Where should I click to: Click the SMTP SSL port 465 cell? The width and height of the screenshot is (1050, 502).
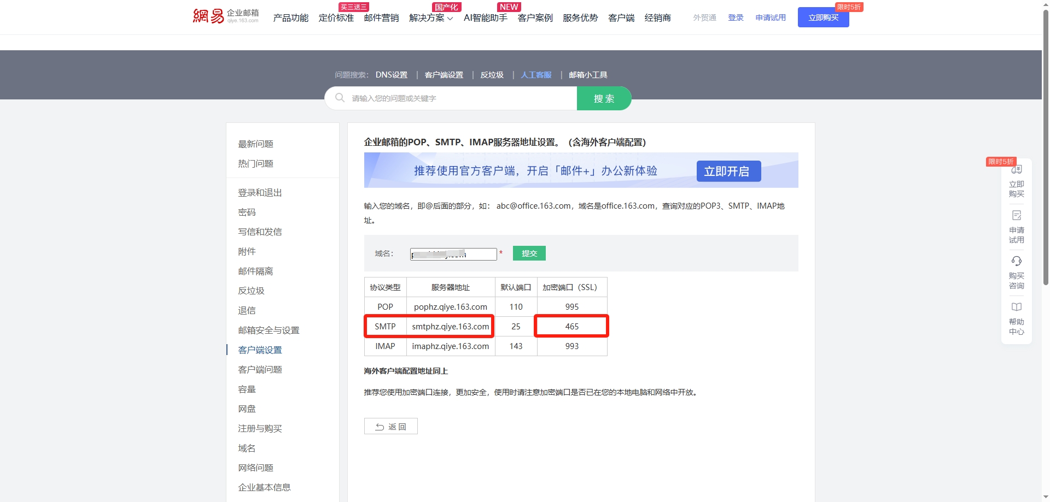(572, 327)
